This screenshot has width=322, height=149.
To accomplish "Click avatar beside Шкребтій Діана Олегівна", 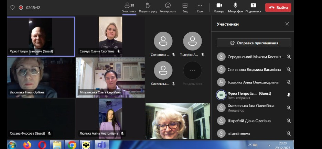I will [221, 121].
